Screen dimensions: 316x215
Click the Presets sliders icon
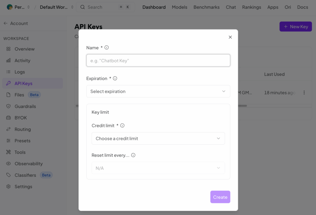tap(8, 141)
